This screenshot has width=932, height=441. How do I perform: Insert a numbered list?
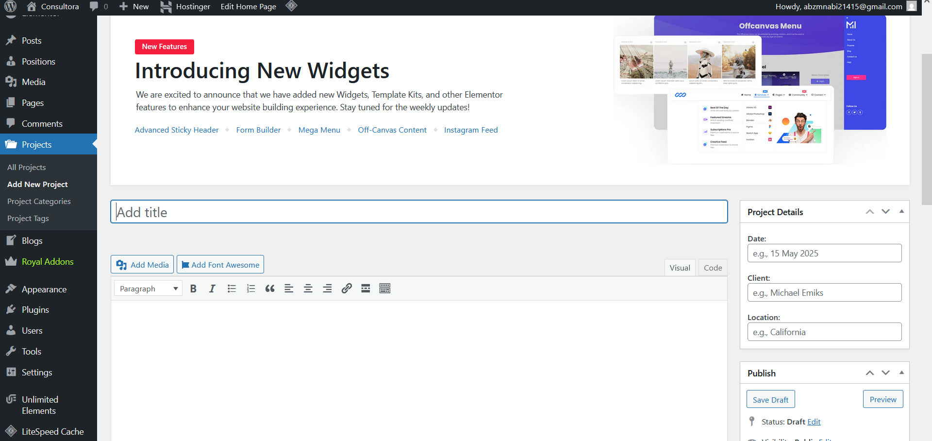click(251, 288)
